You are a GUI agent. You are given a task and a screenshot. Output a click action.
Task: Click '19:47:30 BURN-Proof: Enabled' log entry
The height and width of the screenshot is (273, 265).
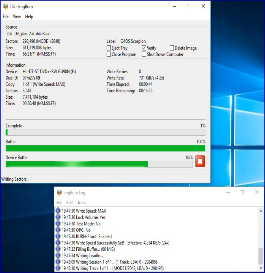pos(87,236)
